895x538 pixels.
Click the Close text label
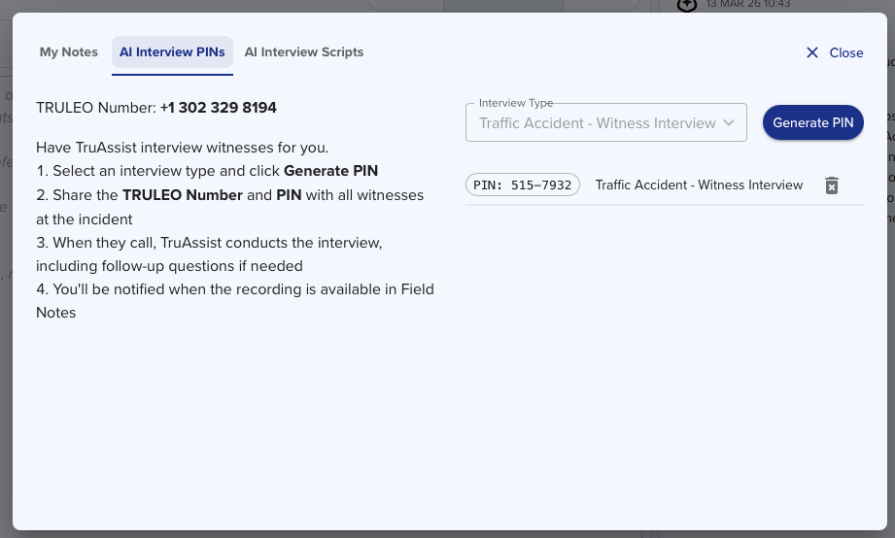coord(846,53)
